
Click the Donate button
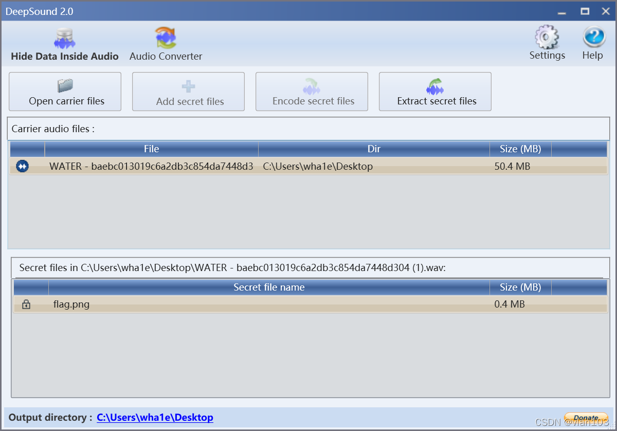(586, 418)
